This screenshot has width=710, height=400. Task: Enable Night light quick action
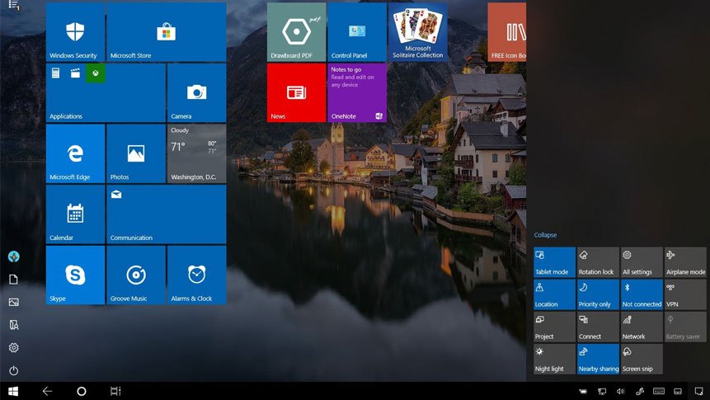pyautogui.click(x=554, y=359)
